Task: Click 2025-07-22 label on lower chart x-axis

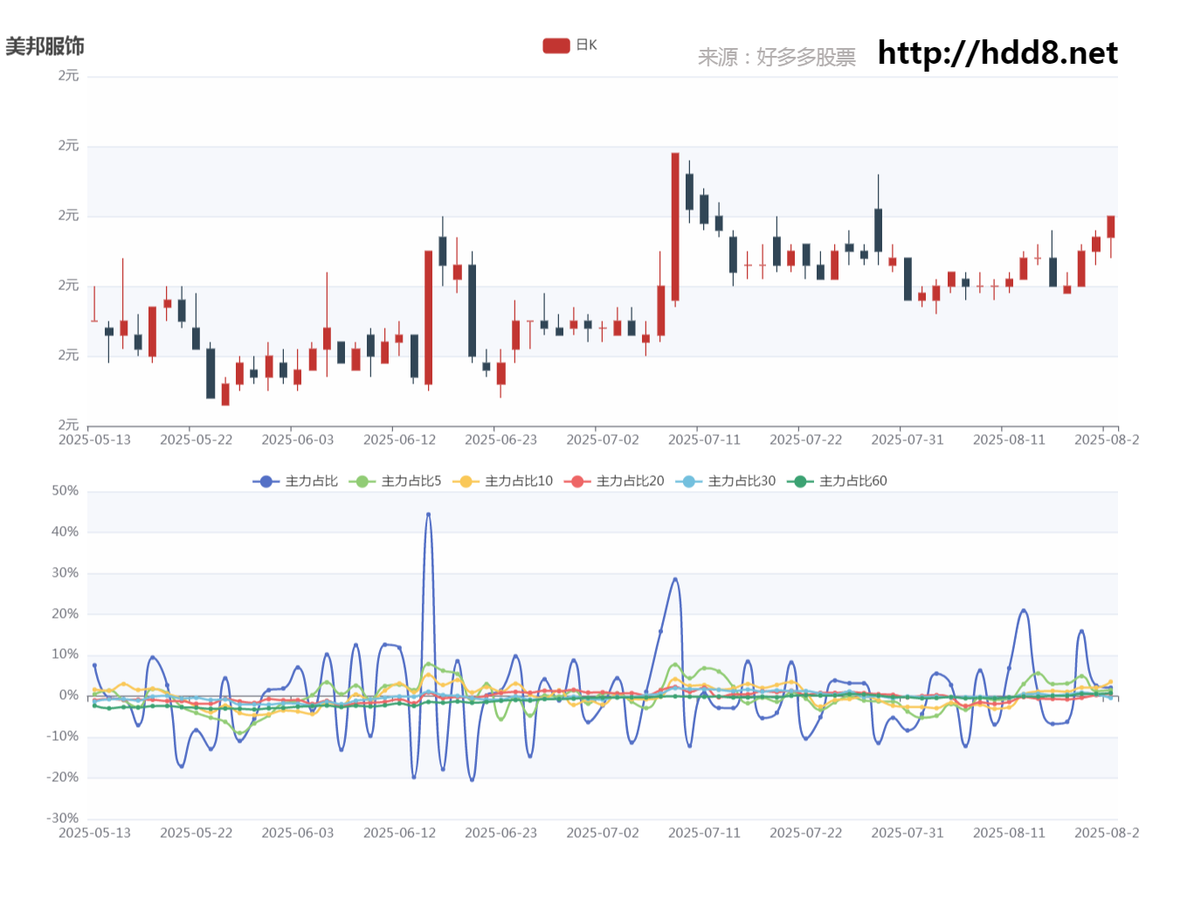Action: click(x=805, y=833)
